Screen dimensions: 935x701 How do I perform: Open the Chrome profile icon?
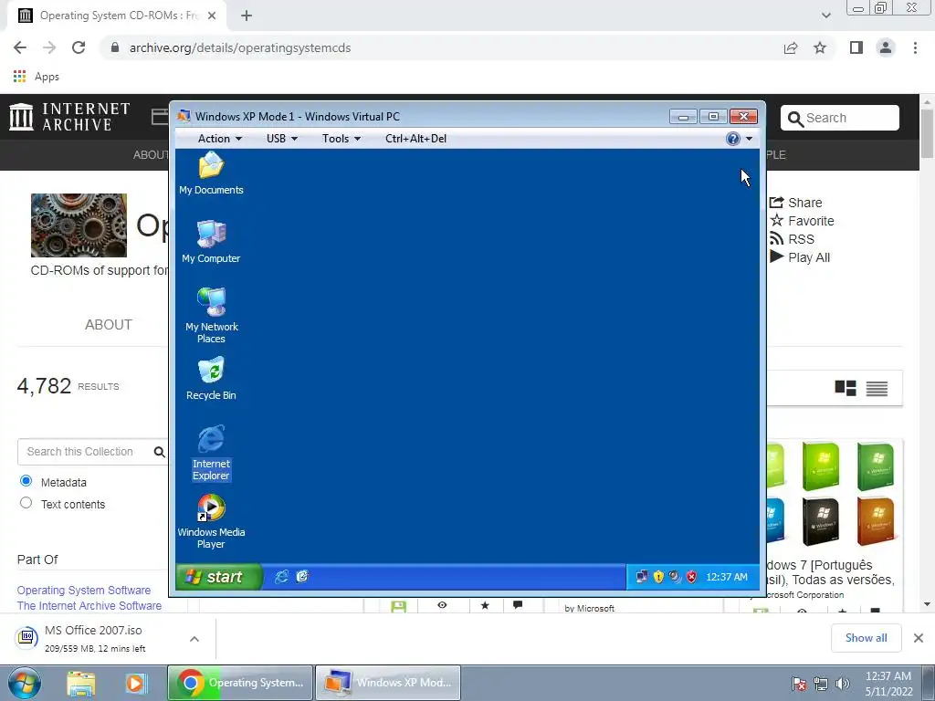point(886,47)
